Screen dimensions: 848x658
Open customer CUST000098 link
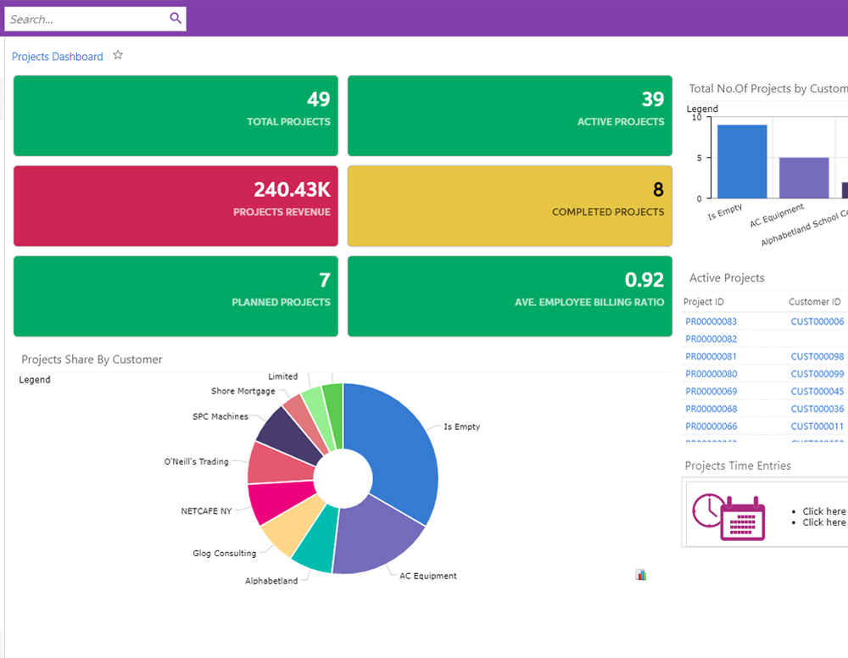click(x=817, y=357)
